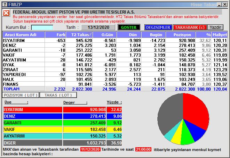The width and height of the screenshot is (230, 158).
Task: Click DENIZ Pozisyon value 278.413
Action: click(187, 45)
